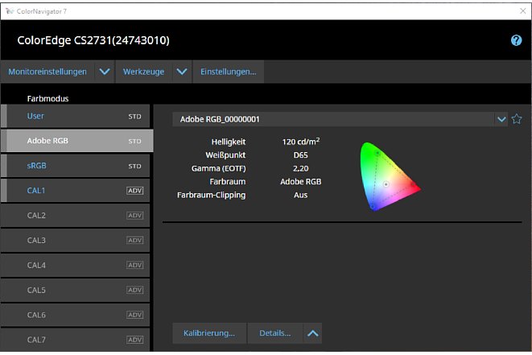
Task: Click the Details... button
Action: pos(274,333)
